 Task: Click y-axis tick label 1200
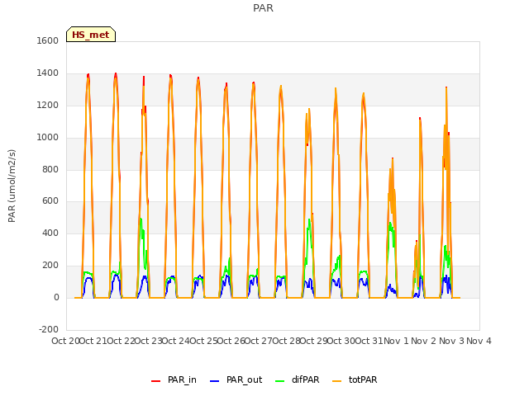[48, 105]
